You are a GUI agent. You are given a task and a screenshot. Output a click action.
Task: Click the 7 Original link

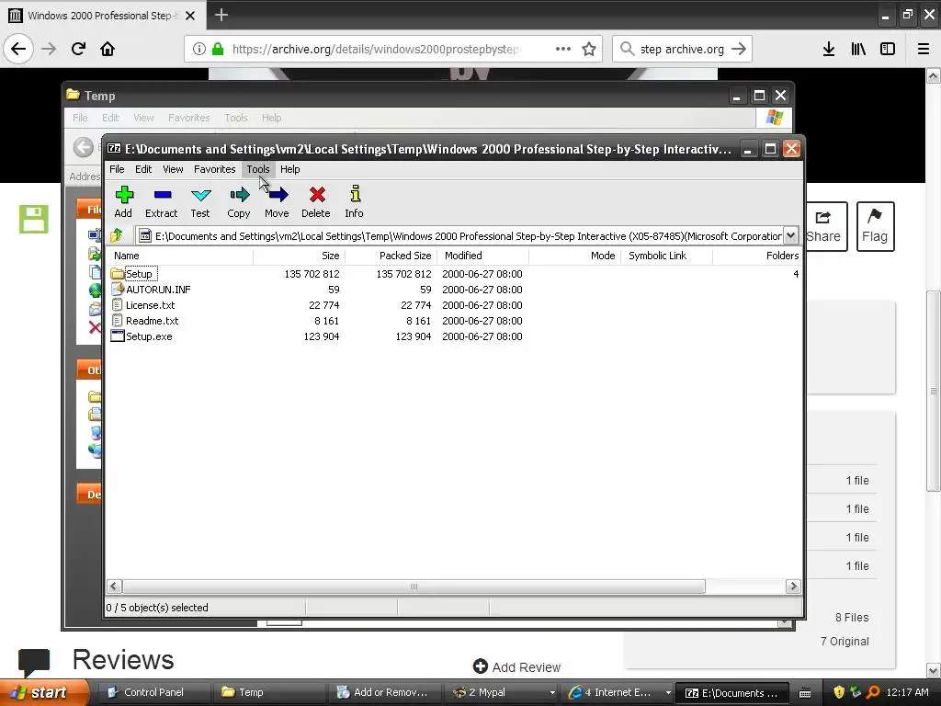point(845,641)
